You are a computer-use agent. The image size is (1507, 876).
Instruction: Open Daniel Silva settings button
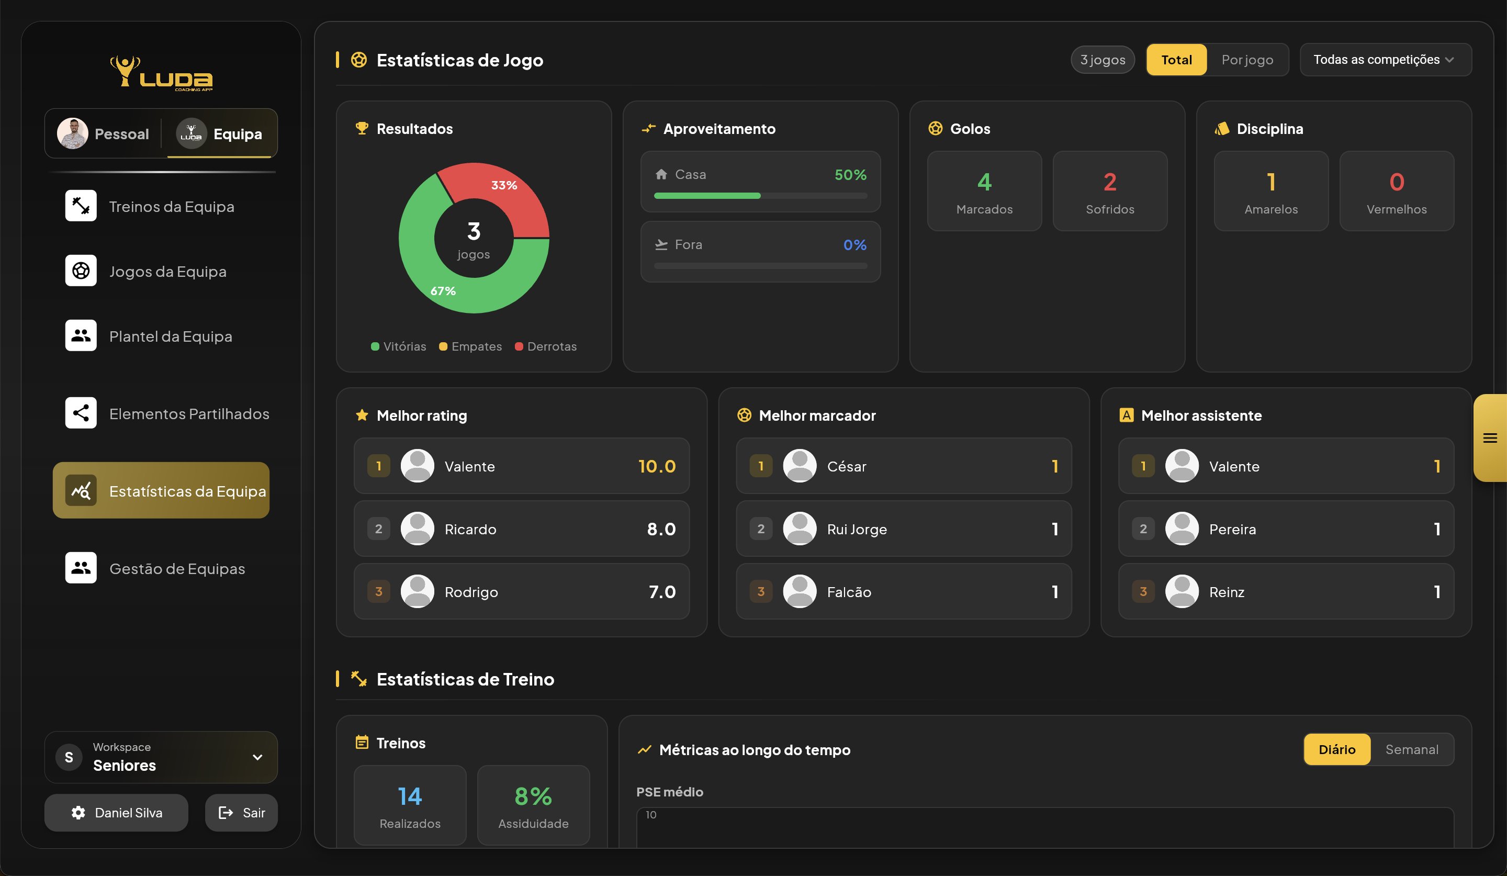coord(116,813)
